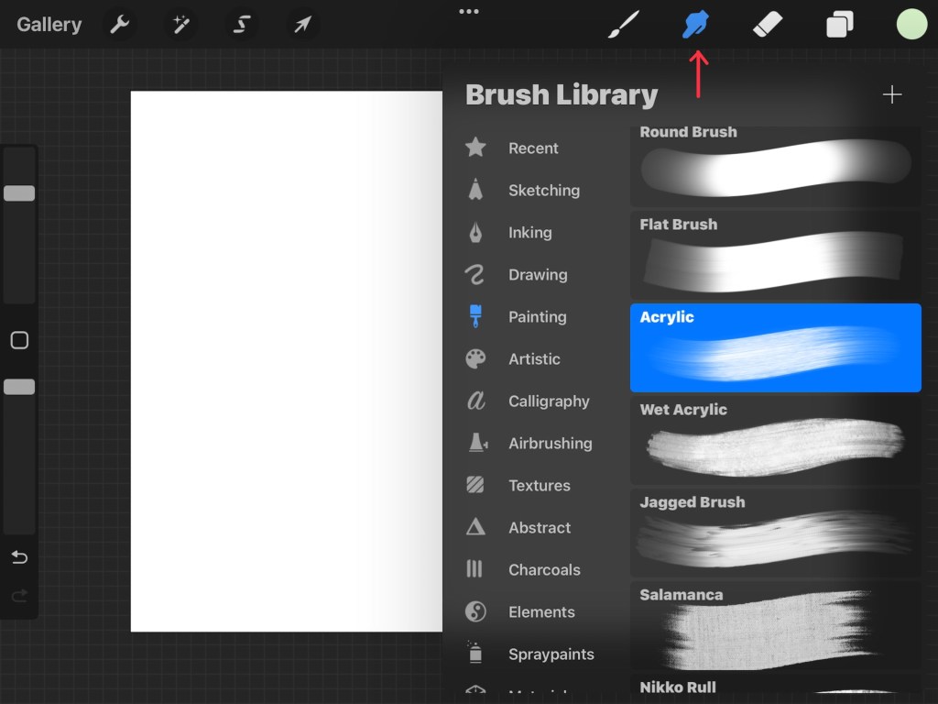Add a new brush with plus button
This screenshot has height=704, width=938.
pyautogui.click(x=891, y=95)
